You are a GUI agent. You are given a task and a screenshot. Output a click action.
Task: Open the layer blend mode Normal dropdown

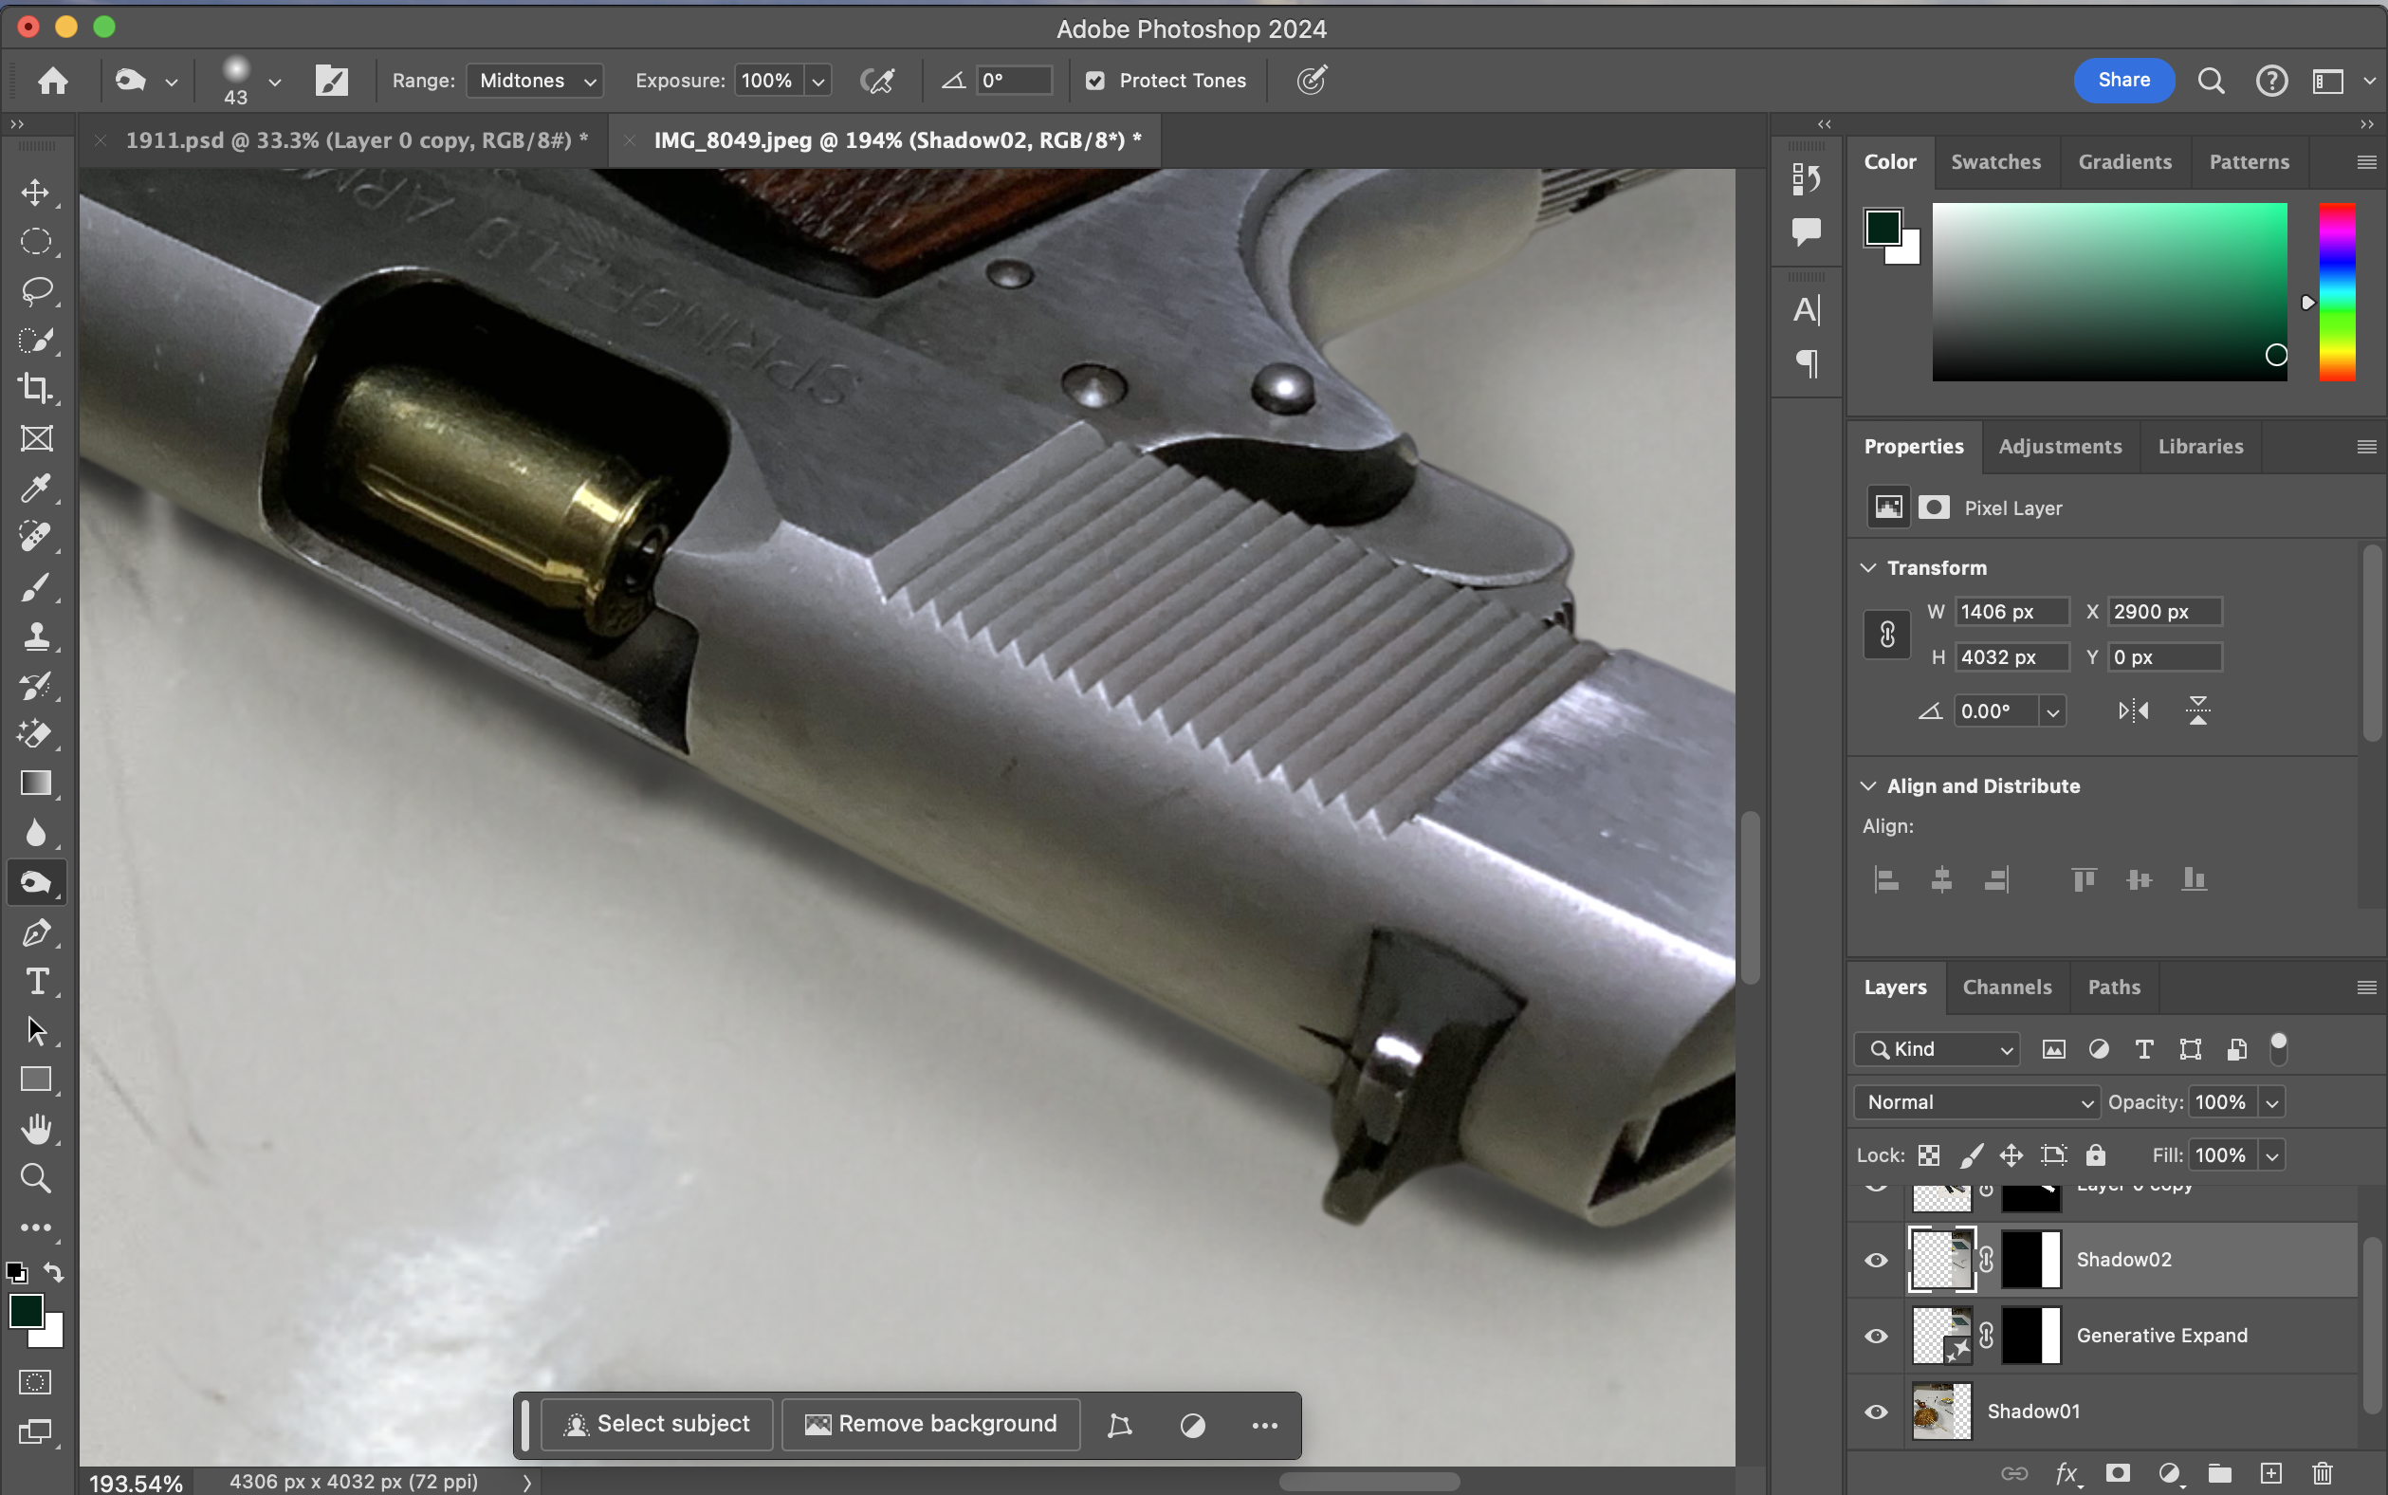pos(1977,1101)
